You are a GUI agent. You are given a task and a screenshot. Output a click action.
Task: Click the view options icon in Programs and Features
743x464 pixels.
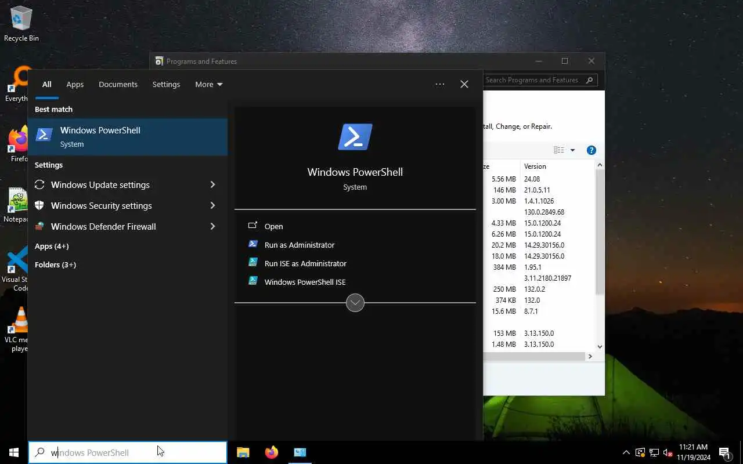pos(559,150)
